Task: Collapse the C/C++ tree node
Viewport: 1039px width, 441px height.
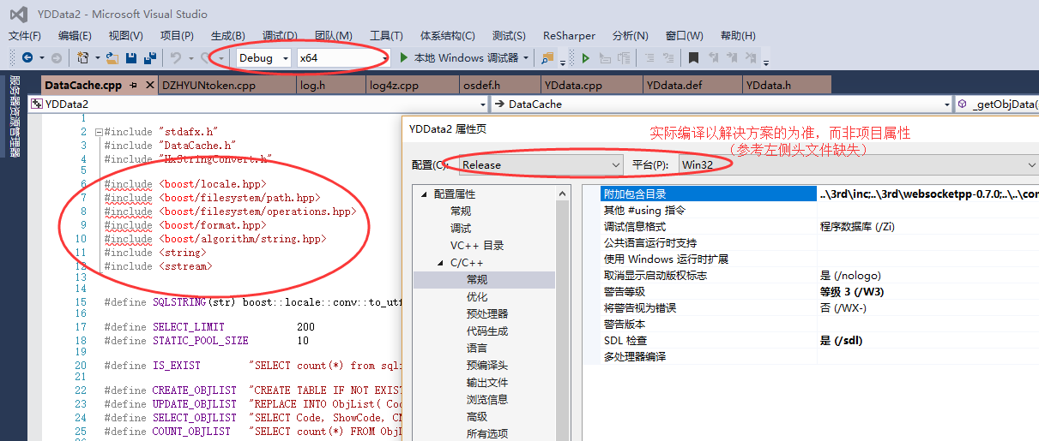Action: pyautogui.click(x=440, y=263)
